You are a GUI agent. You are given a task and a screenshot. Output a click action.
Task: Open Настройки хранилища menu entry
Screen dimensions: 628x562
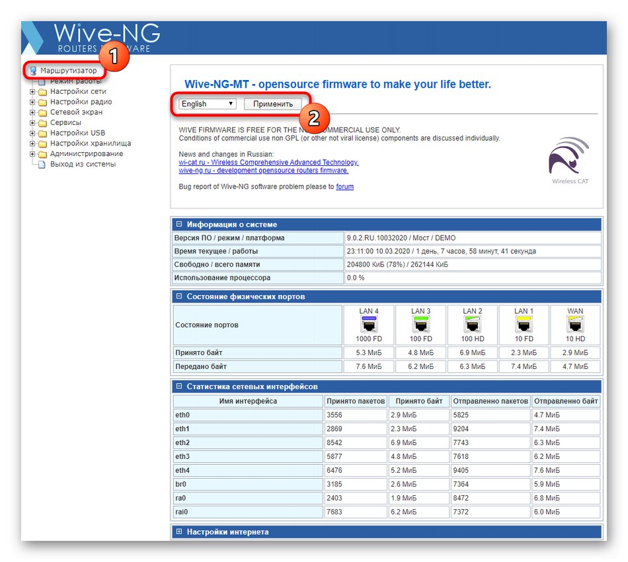91,143
